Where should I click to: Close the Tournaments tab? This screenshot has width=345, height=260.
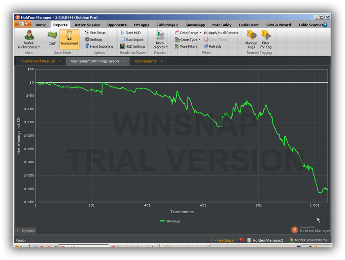[162, 61]
